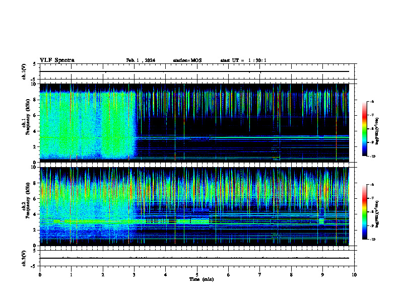Image resolution: width=399 pixels, height=308 pixels.
Task: Click the time axis tick label "1"
Action: (x=71, y=275)
